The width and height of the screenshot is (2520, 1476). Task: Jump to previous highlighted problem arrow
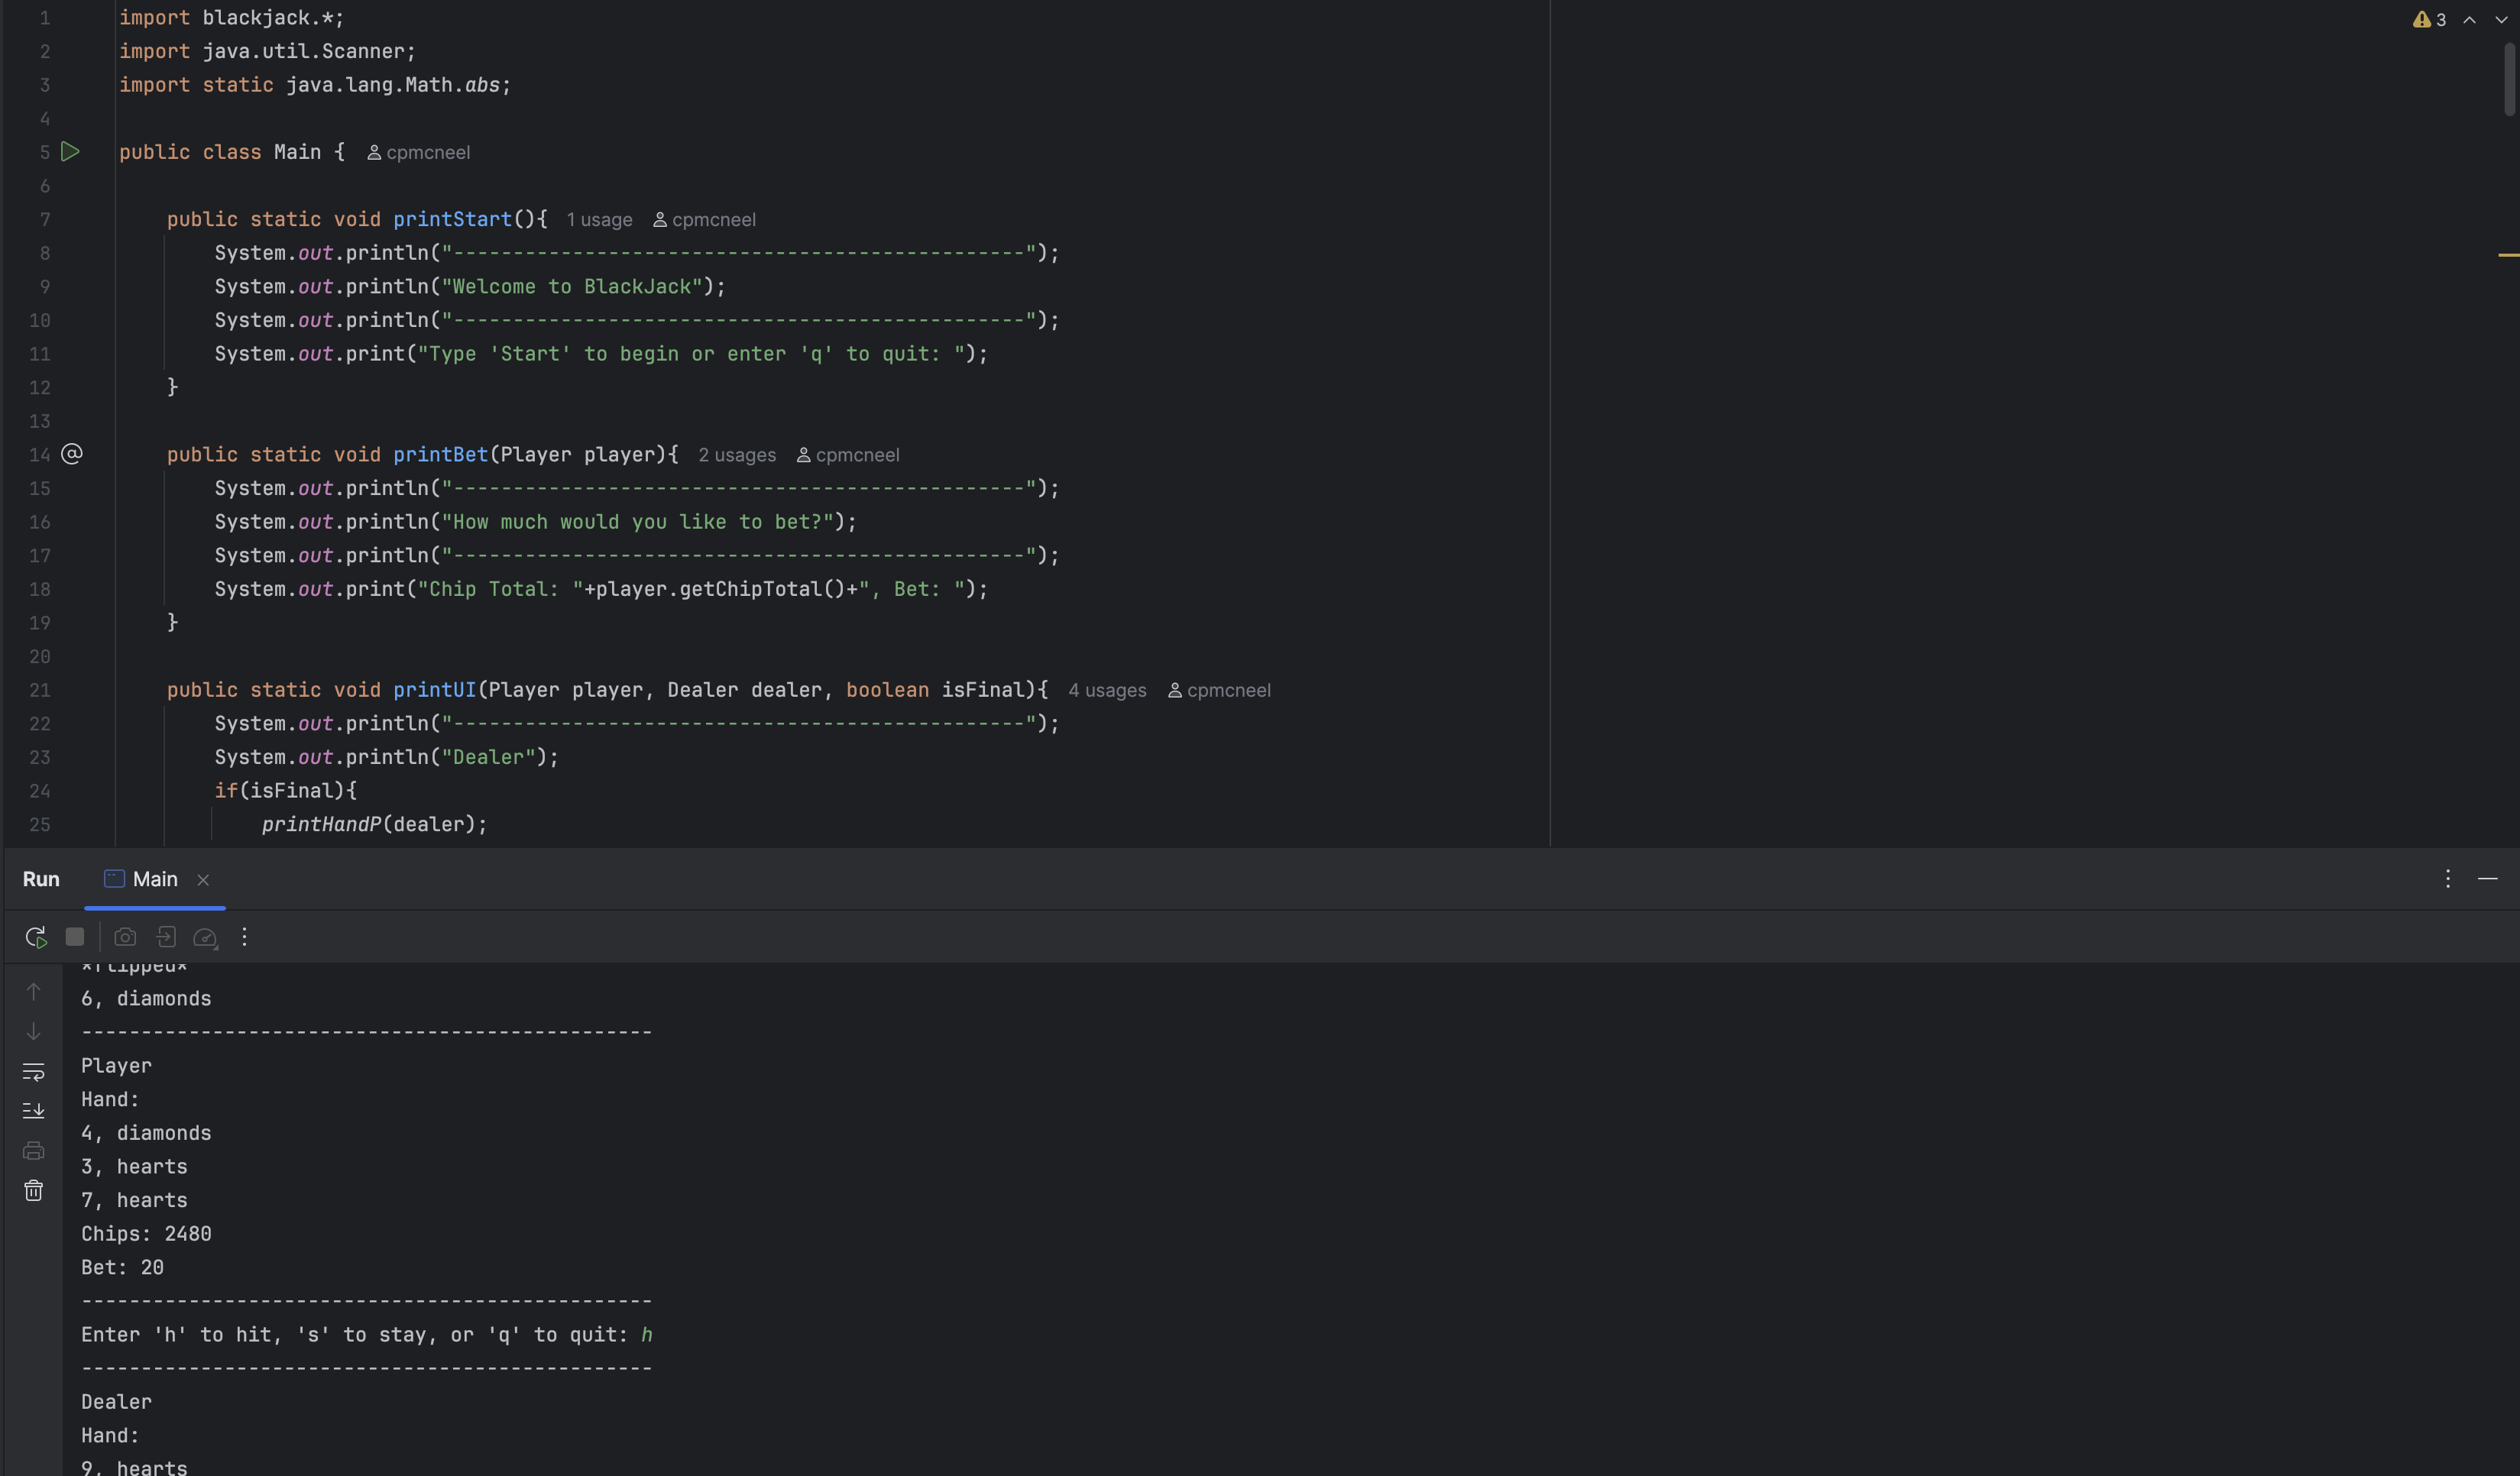click(x=2469, y=20)
